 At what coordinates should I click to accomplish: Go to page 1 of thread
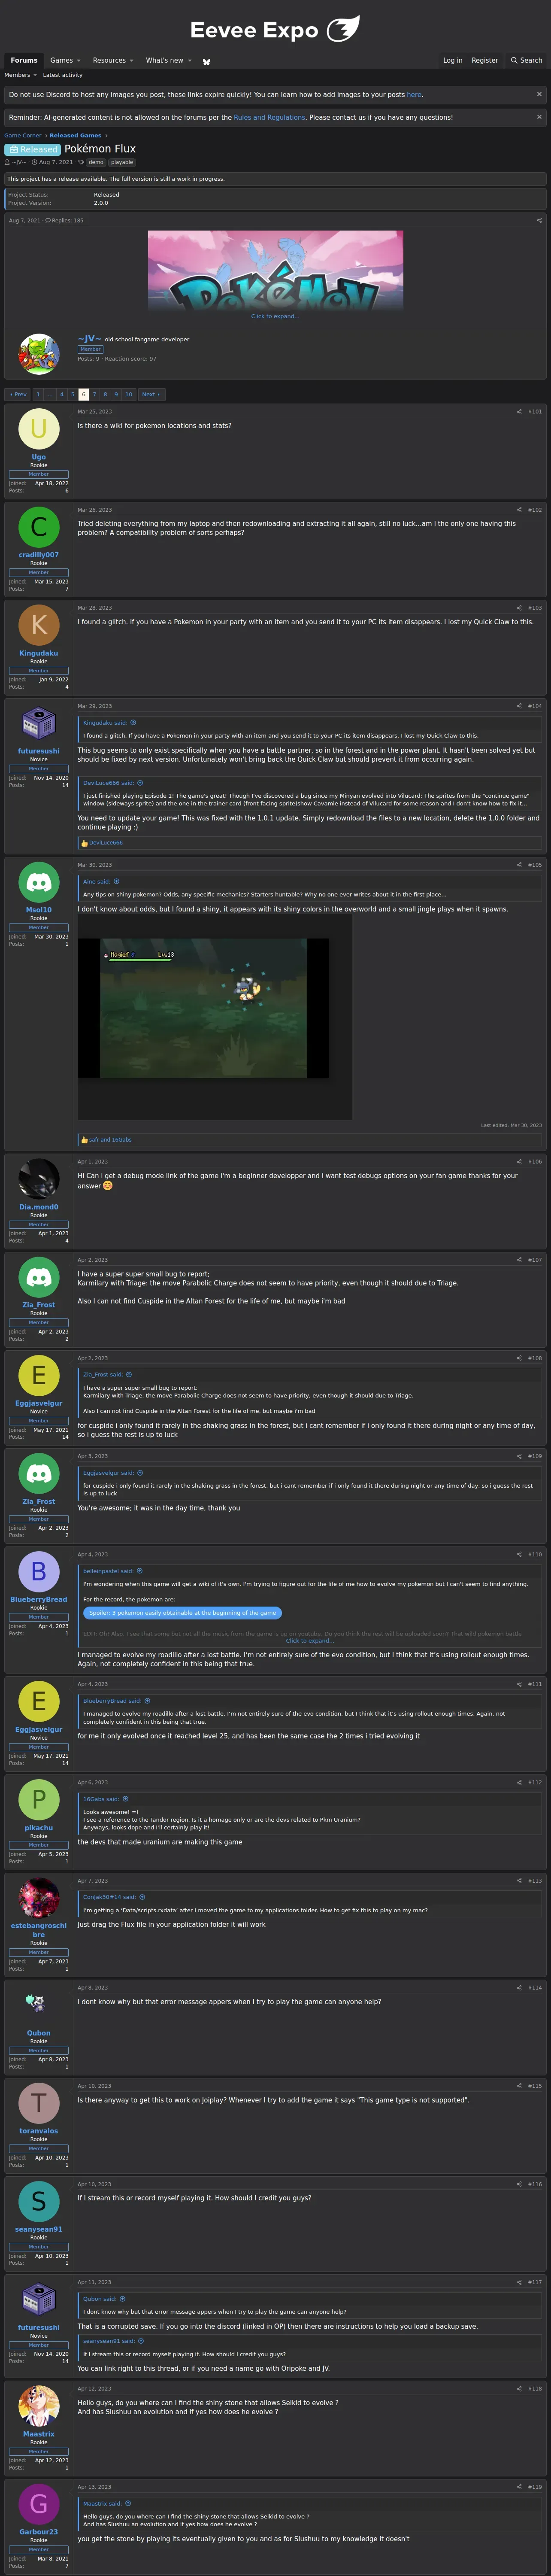(38, 394)
